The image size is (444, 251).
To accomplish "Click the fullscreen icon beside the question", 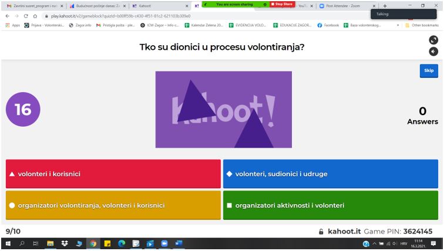I will (433, 40).
